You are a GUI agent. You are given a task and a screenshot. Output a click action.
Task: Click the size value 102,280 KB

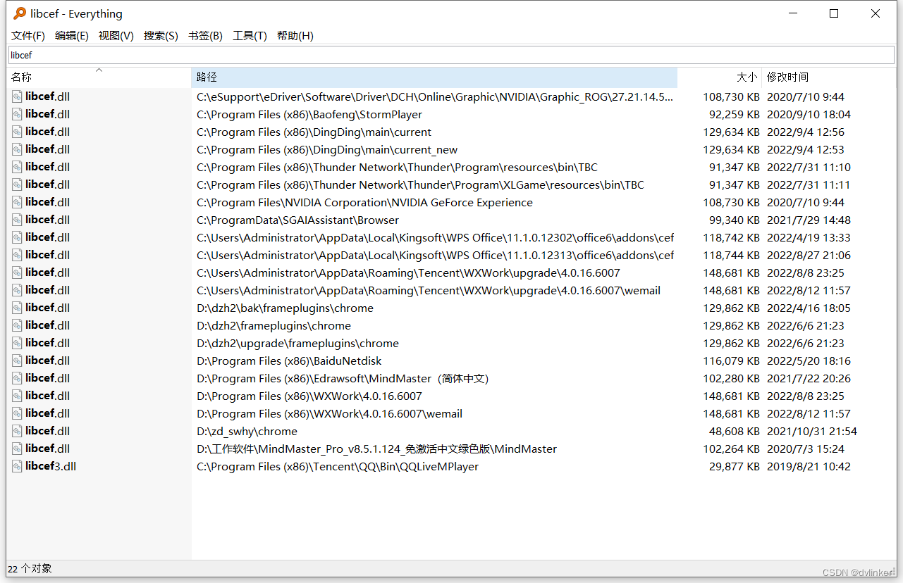[731, 378]
